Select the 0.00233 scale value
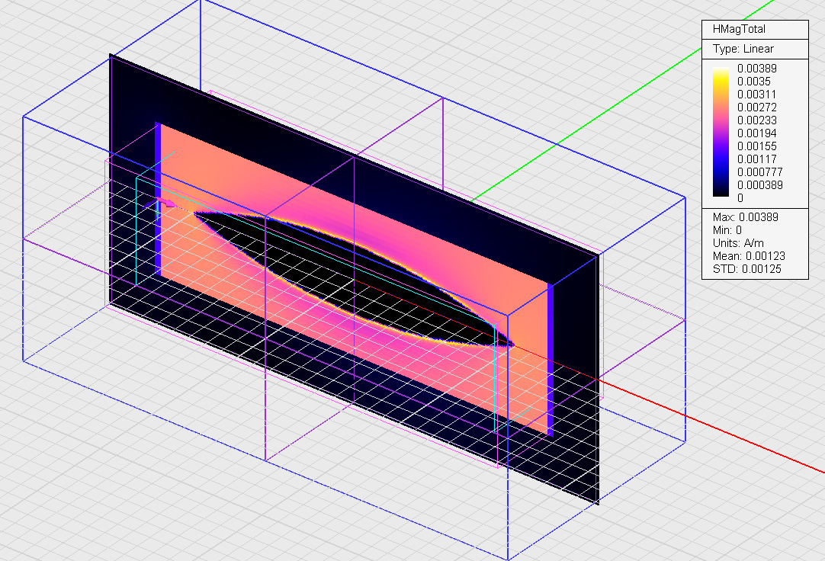Screen dimensions: 825x561 [756, 120]
